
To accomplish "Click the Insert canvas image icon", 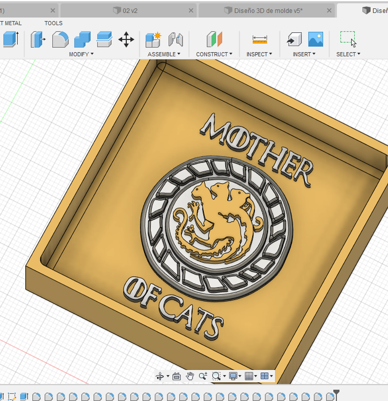I will click(316, 40).
